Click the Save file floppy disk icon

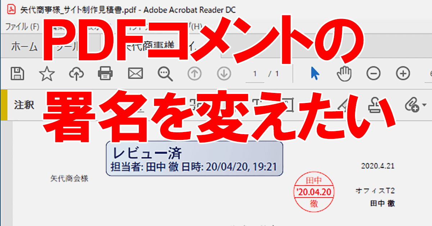pos(17,74)
